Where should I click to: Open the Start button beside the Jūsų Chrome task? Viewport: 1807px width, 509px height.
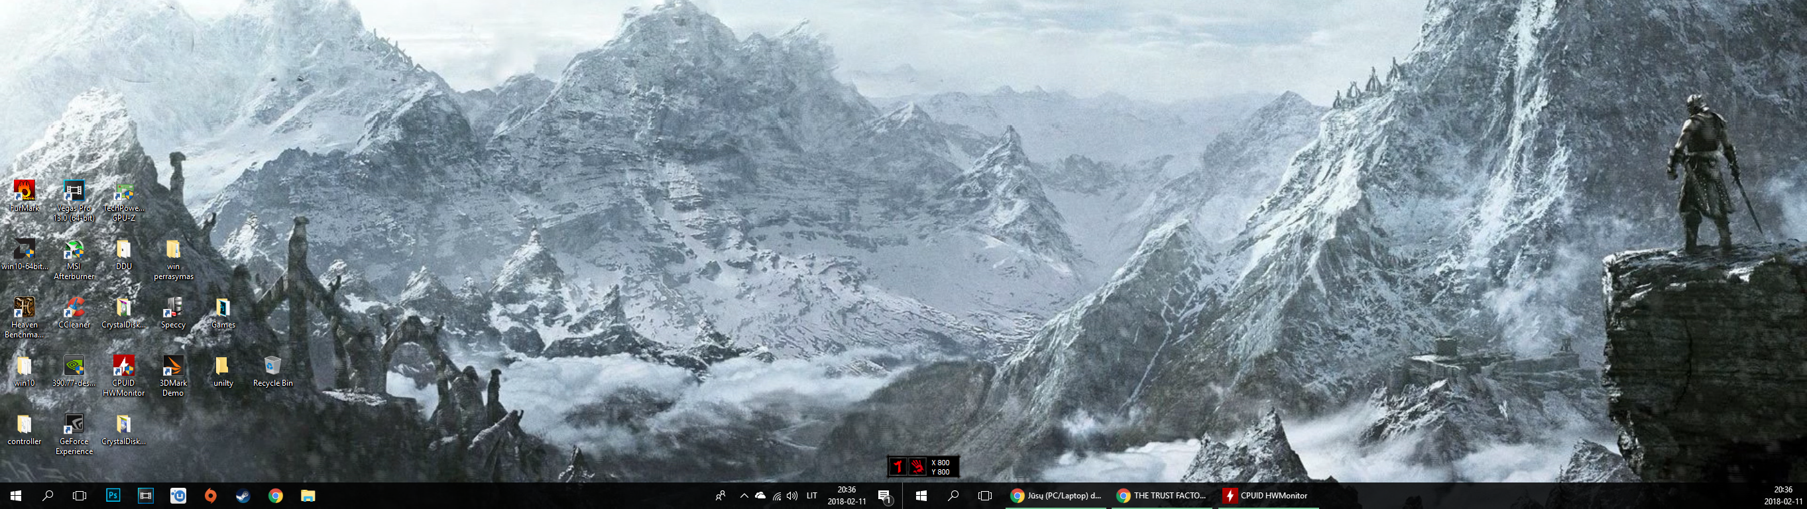tap(921, 496)
